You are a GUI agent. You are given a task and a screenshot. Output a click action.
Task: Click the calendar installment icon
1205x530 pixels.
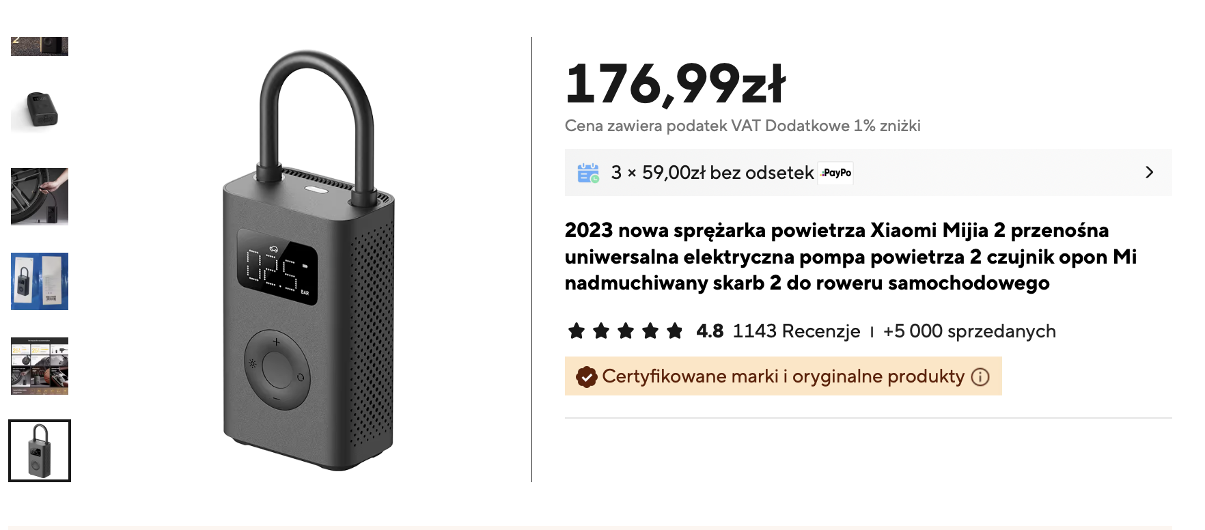click(x=588, y=173)
